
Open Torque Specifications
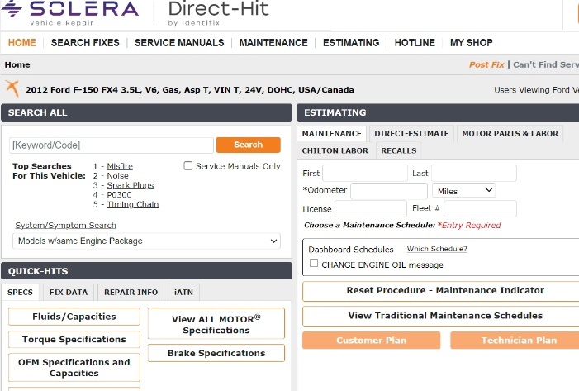(74, 339)
